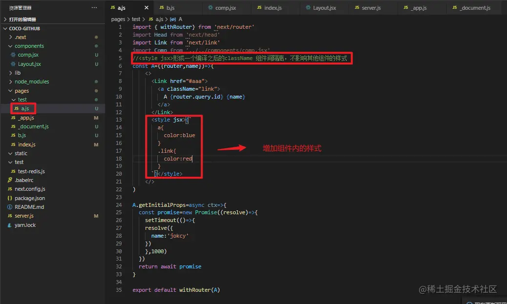The height and width of the screenshot is (304, 507).
Task: Click the braces icon beside package.json
Action: 10,198
